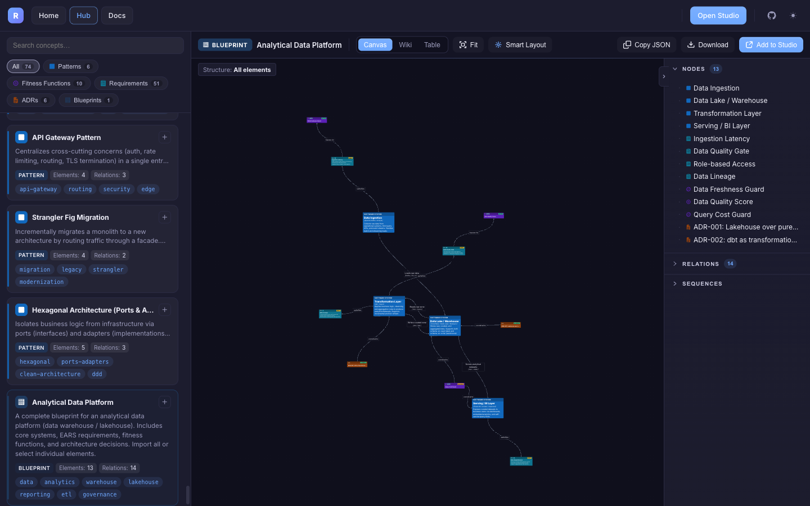The width and height of the screenshot is (810, 506).
Task: Focus the Search concepts field
Action: pos(95,46)
